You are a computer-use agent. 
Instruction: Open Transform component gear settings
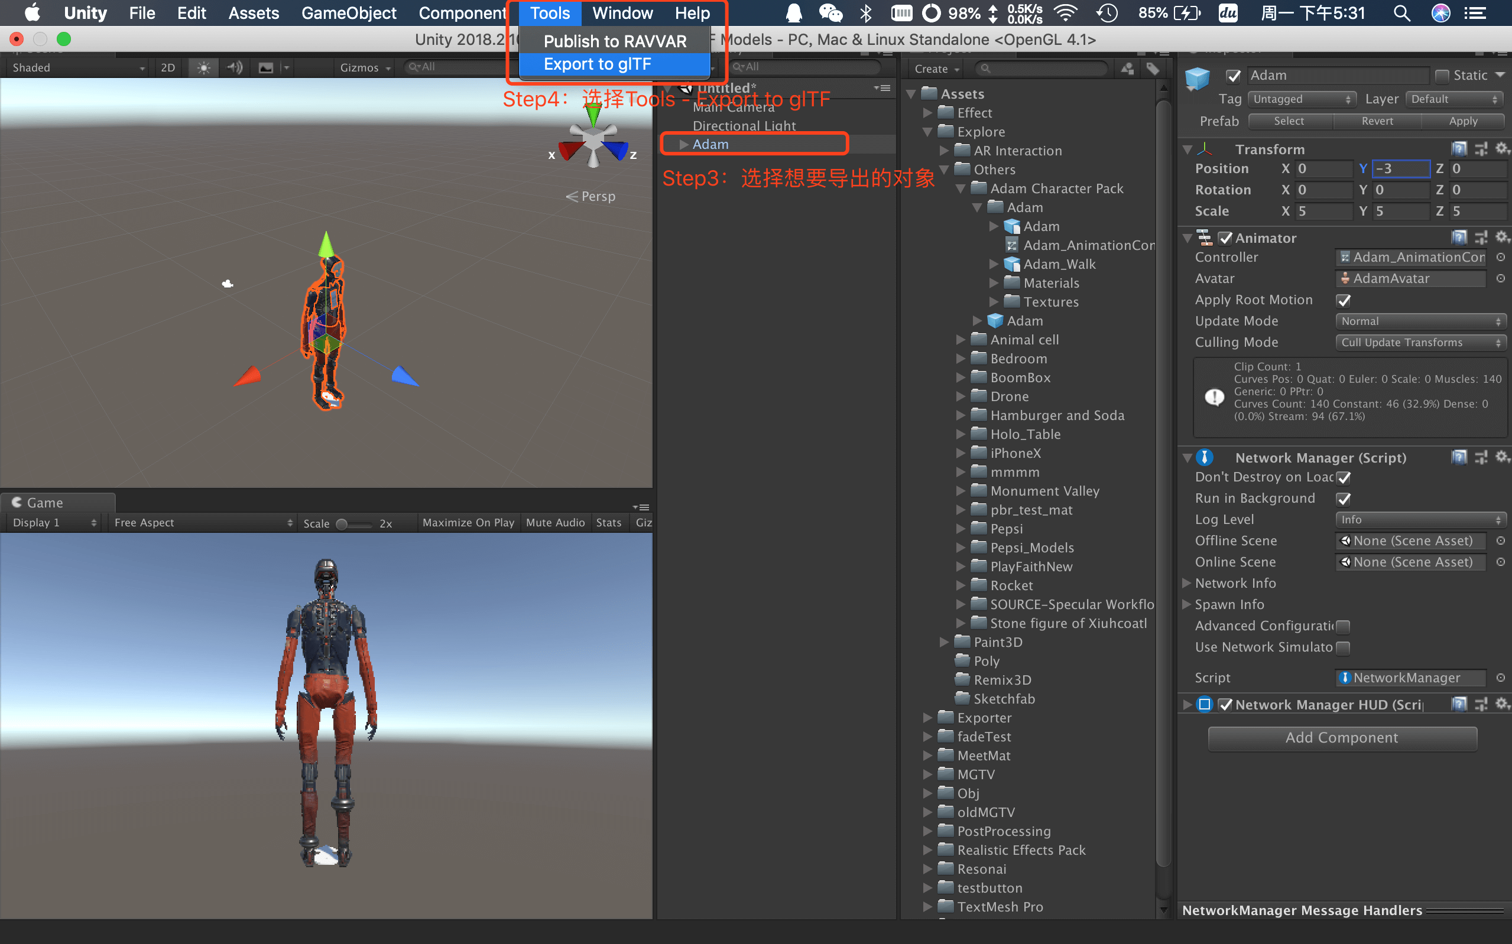(x=1502, y=149)
